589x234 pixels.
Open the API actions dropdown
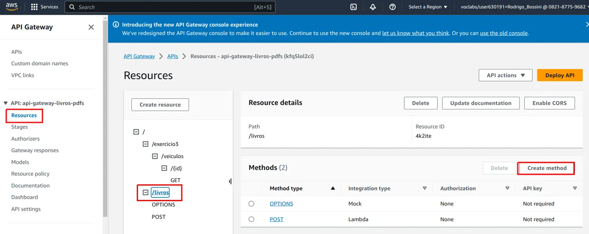coord(505,75)
